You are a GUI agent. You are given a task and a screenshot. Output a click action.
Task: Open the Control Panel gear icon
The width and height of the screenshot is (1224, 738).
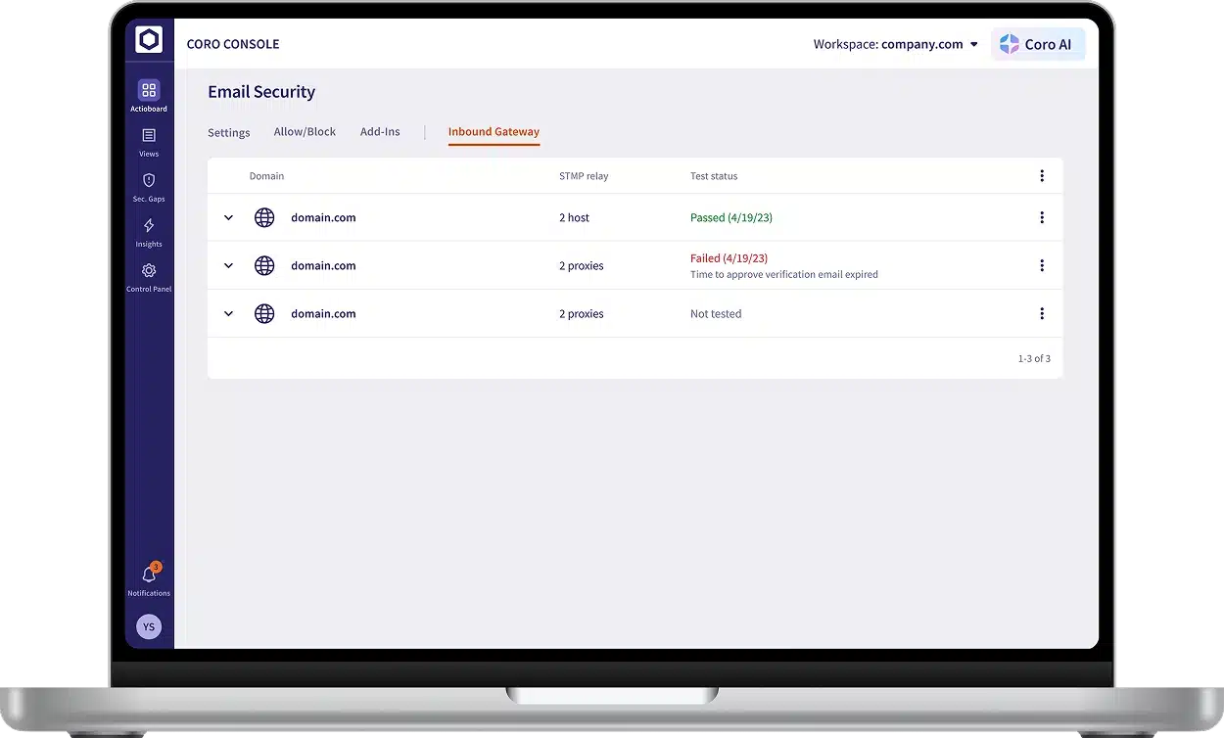point(149,272)
